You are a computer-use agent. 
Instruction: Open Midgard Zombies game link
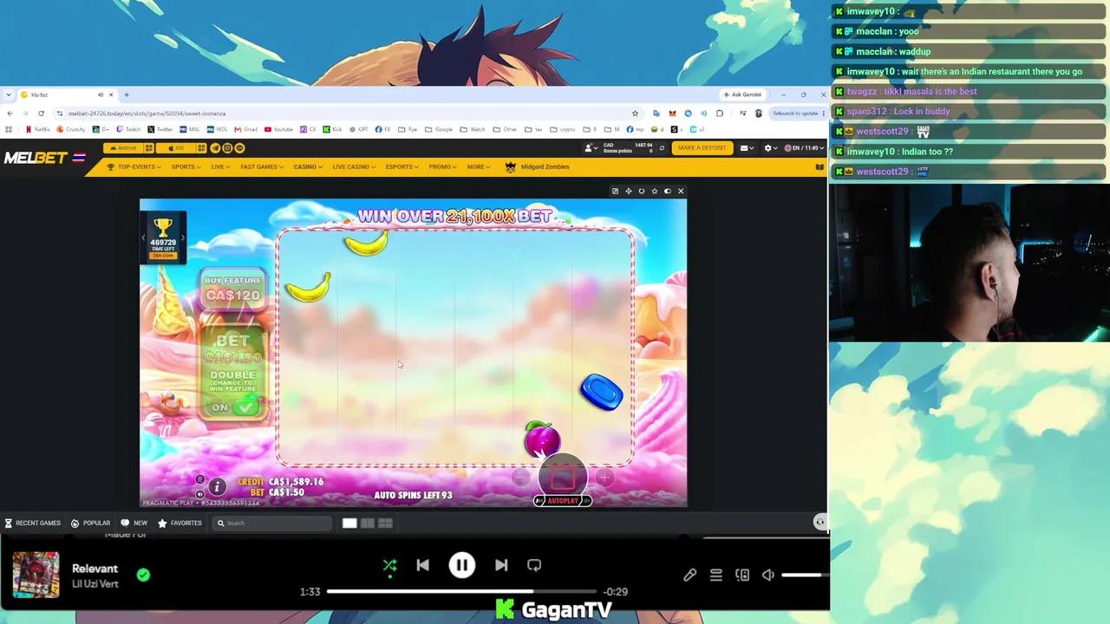(x=538, y=166)
